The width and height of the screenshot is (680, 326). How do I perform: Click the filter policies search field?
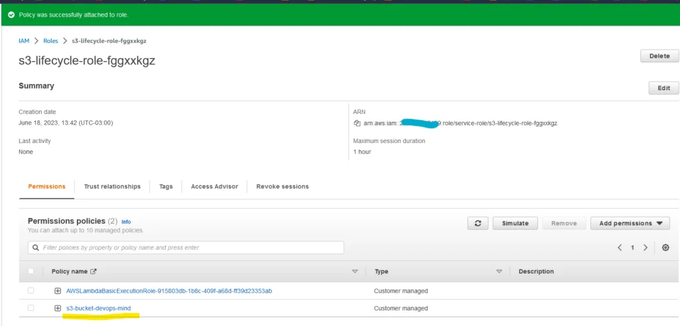pyautogui.click(x=186, y=248)
